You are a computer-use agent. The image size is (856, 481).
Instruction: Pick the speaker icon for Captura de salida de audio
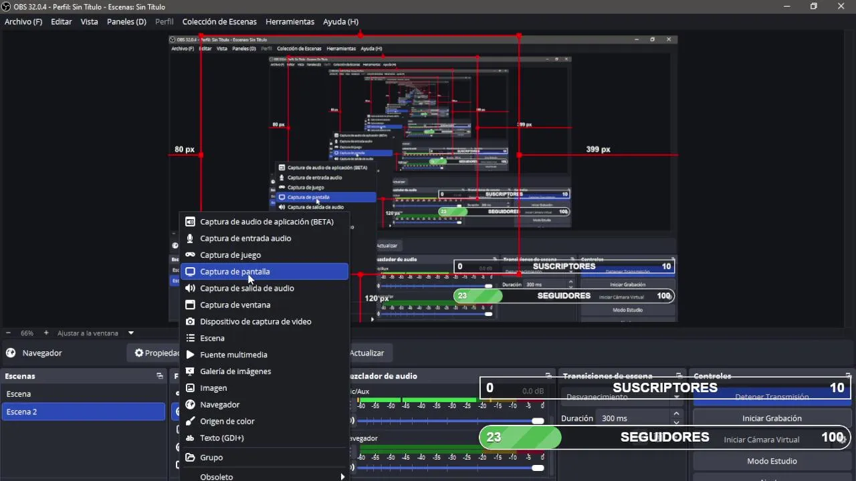pyautogui.click(x=190, y=289)
